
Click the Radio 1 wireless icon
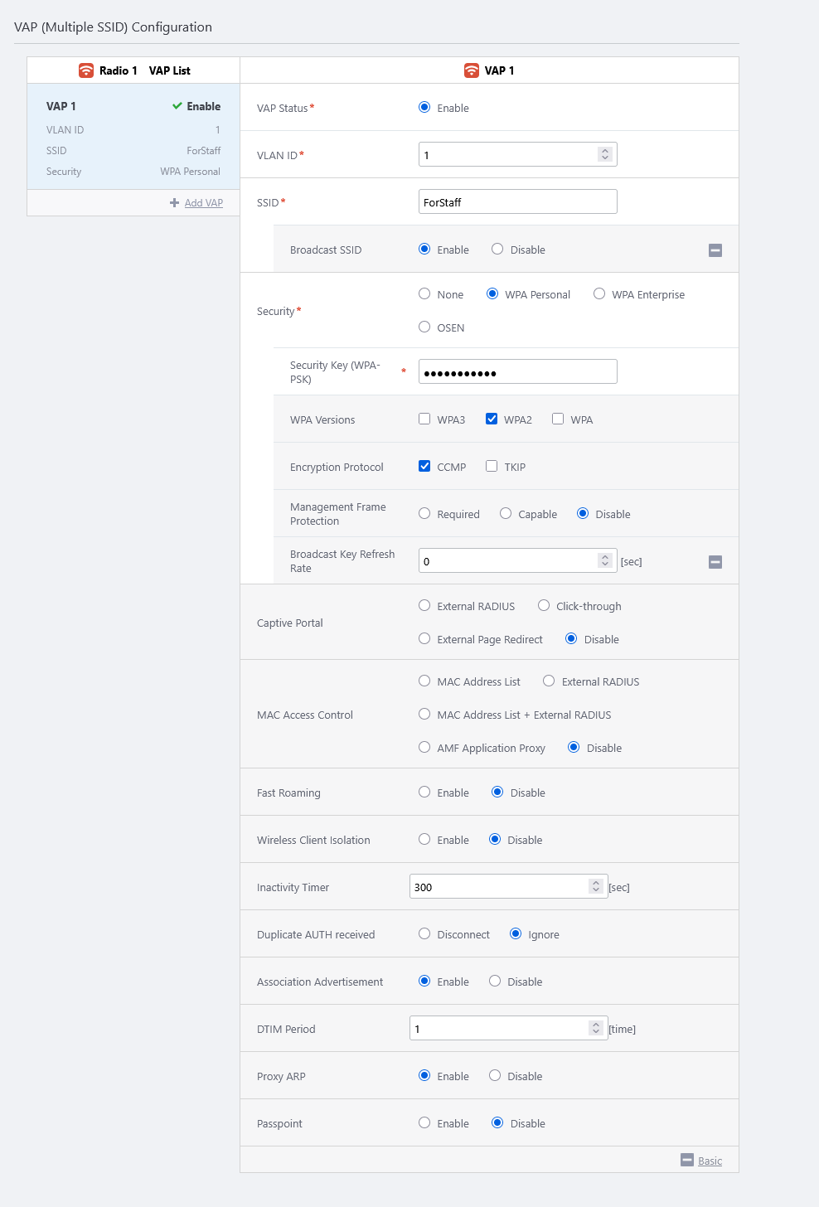(x=86, y=70)
